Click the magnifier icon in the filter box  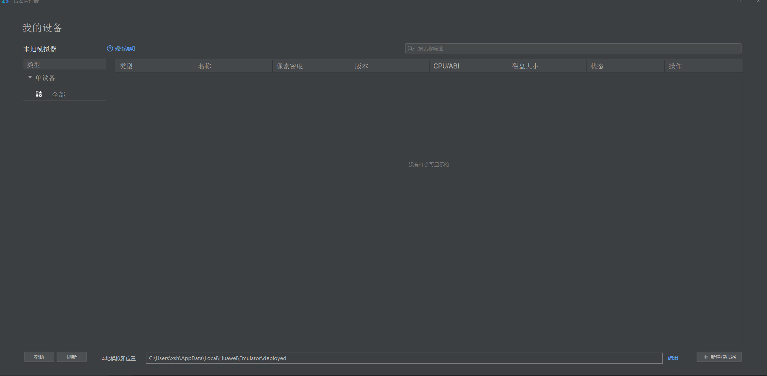coord(410,49)
